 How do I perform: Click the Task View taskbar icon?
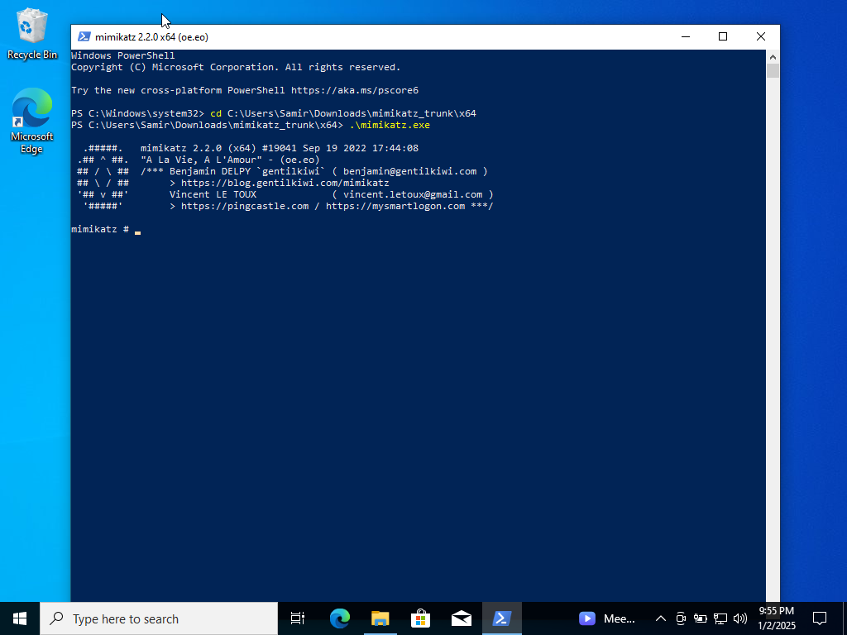298,618
